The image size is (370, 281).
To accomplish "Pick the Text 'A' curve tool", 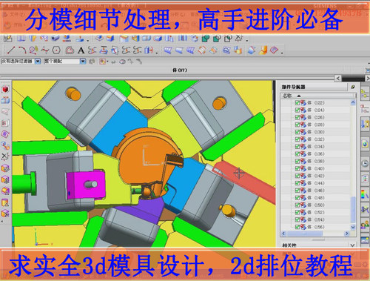I will (81, 50).
